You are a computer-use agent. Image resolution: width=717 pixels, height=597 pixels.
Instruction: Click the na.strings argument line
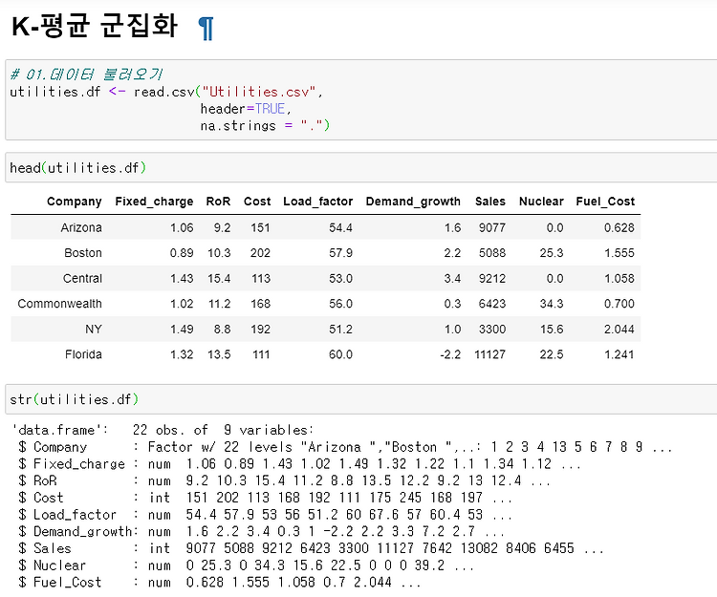pos(265,126)
